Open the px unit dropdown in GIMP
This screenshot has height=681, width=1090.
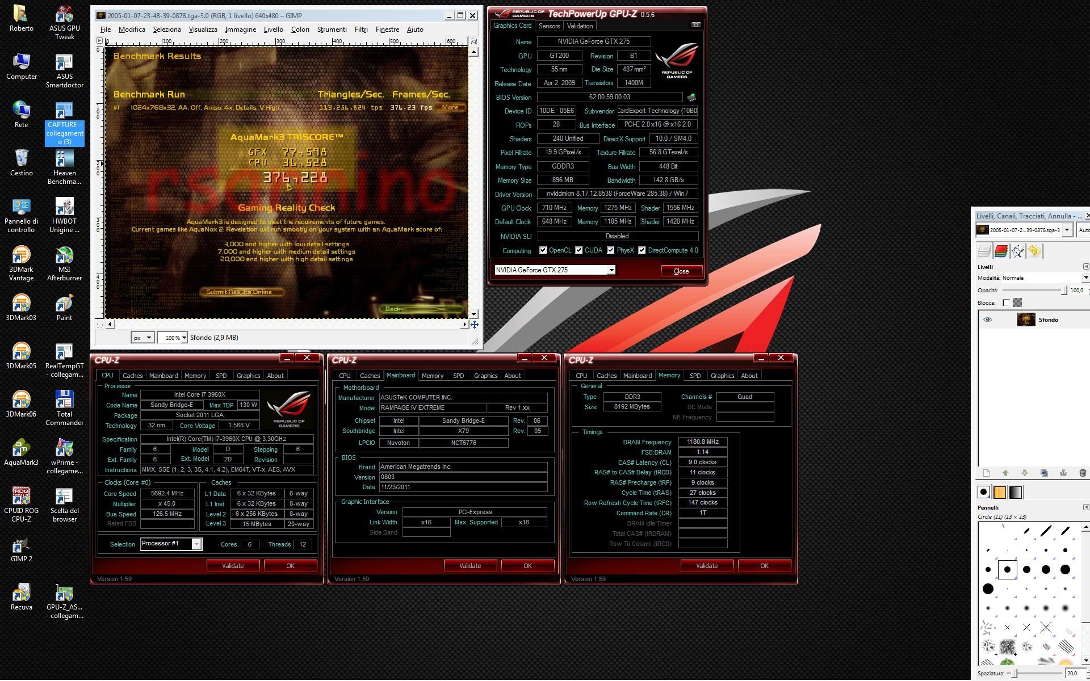click(142, 338)
